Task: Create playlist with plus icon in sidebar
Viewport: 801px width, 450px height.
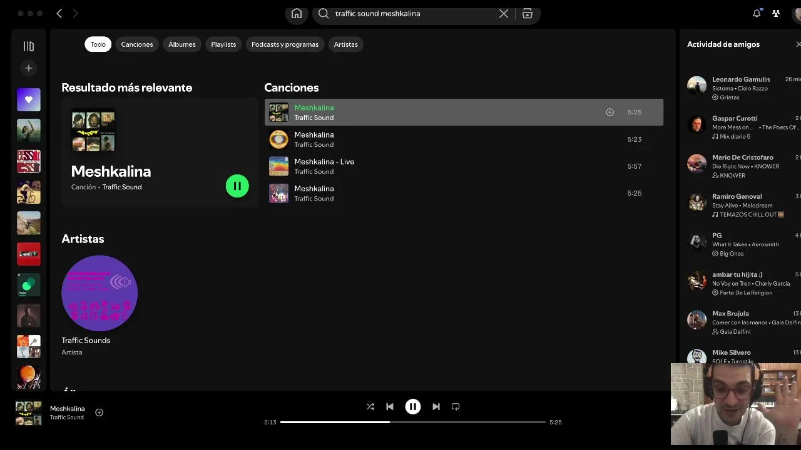Action: (x=29, y=68)
